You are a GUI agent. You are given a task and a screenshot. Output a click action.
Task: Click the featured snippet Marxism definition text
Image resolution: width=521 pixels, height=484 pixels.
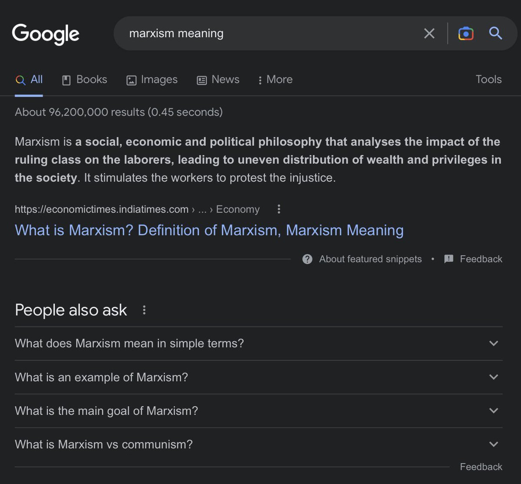tap(257, 160)
